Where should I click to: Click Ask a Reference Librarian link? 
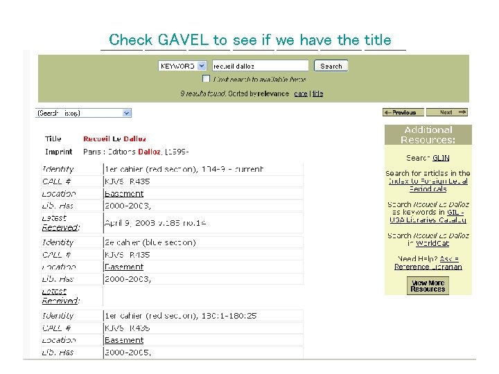tap(428, 262)
